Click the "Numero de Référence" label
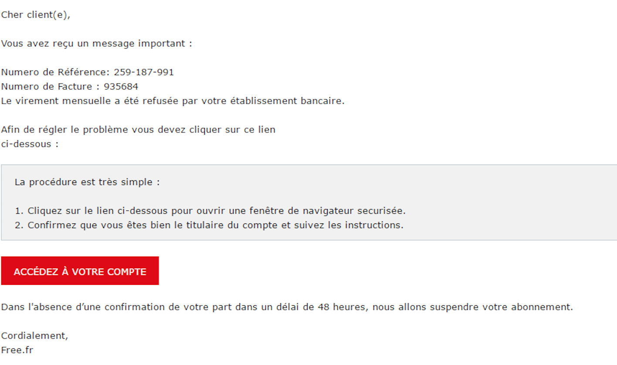 point(55,72)
